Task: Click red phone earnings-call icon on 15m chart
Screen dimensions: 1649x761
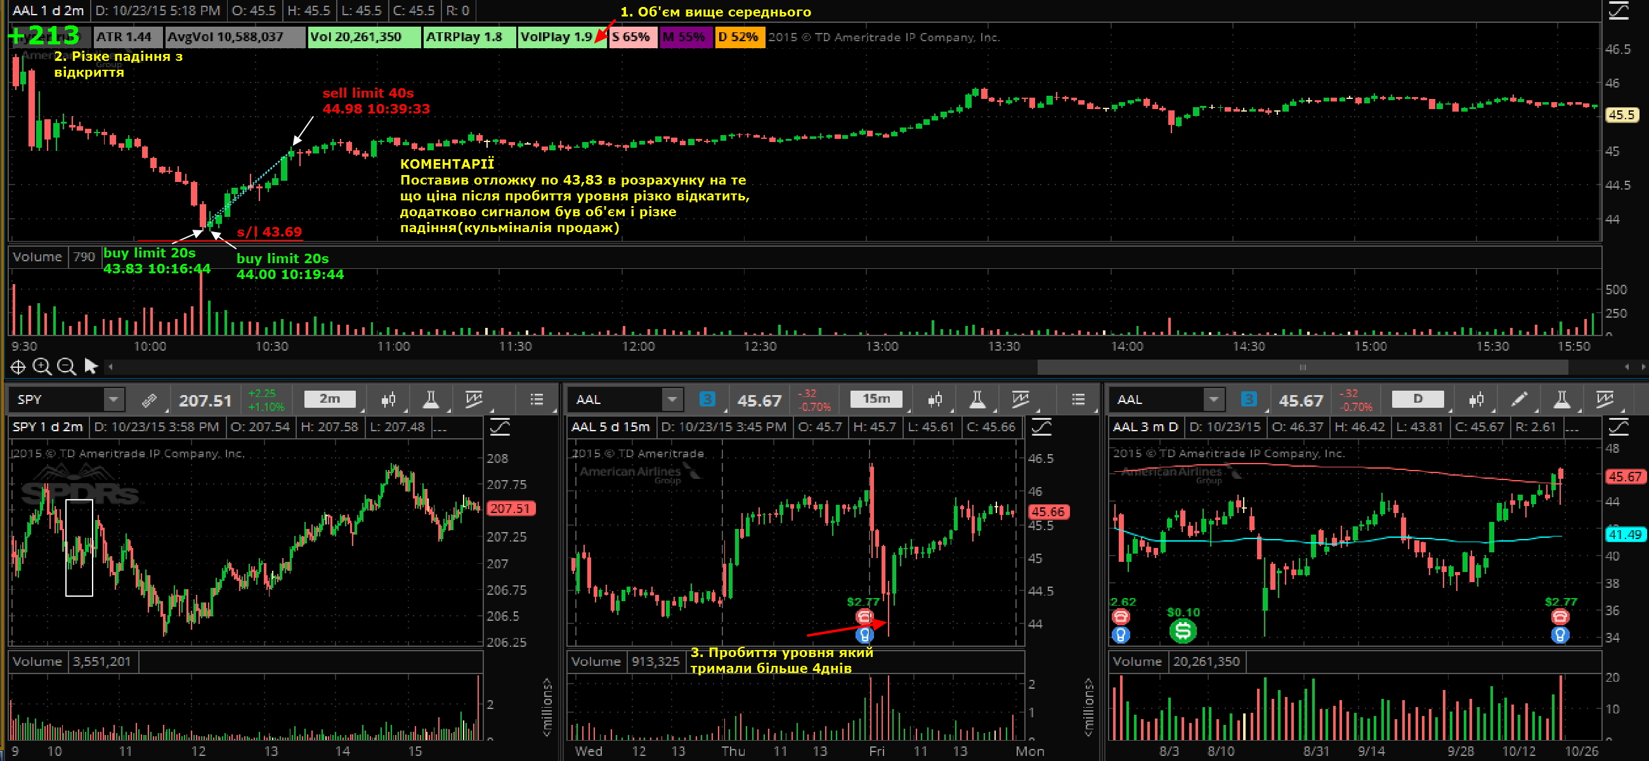Action: tap(864, 617)
